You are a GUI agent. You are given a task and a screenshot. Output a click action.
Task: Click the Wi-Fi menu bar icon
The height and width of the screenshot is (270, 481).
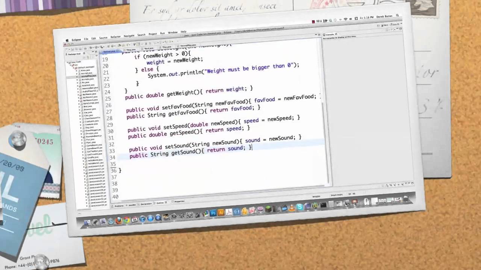345,19
